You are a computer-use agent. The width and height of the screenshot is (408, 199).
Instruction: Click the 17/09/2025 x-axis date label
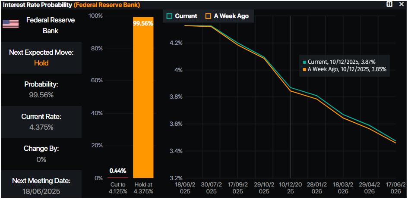[x=238, y=188]
